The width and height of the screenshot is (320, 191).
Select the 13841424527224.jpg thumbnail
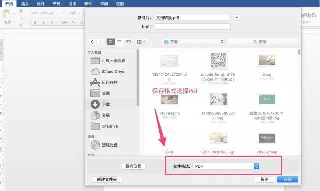coord(170,61)
